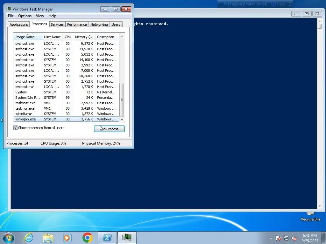
Task: Select svchost.exe using 7,008 K
Action: [x=66, y=71]
